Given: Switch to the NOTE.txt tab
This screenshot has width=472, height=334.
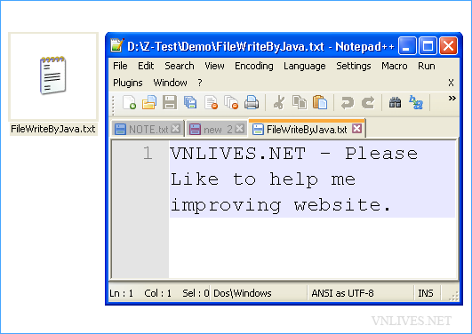Looking at the screenshot, I should click(x=147, y=130).
